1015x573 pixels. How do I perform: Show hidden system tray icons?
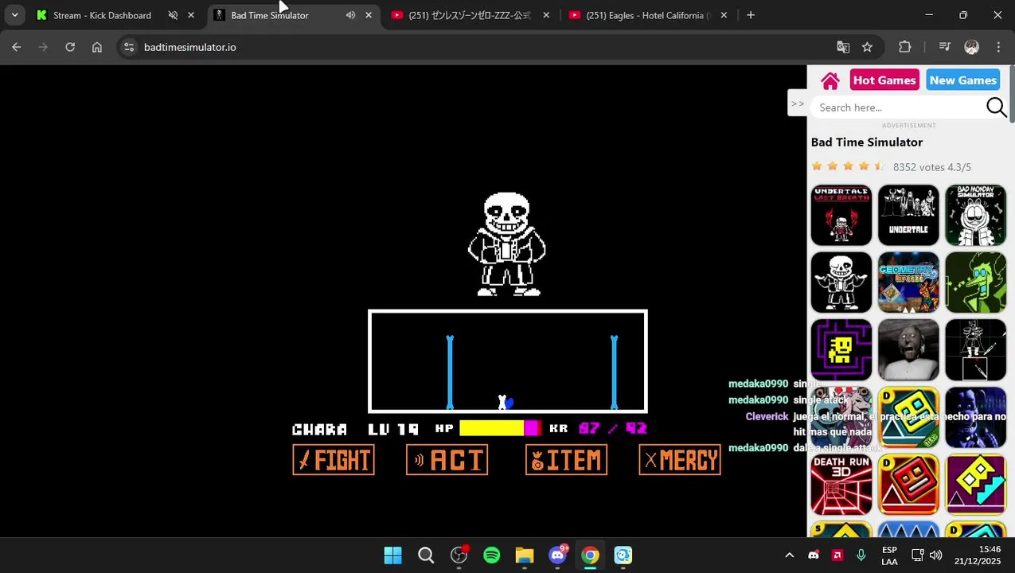[789, 555]
